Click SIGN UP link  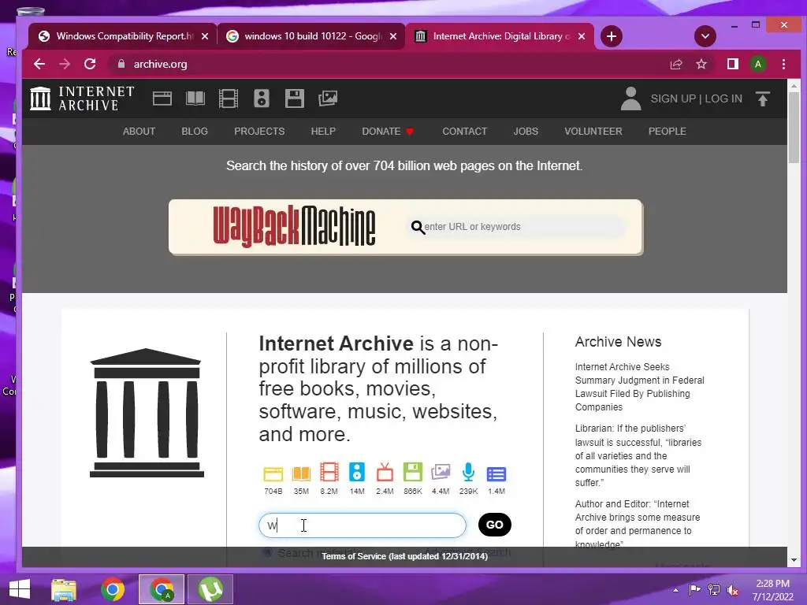point(673,98)
